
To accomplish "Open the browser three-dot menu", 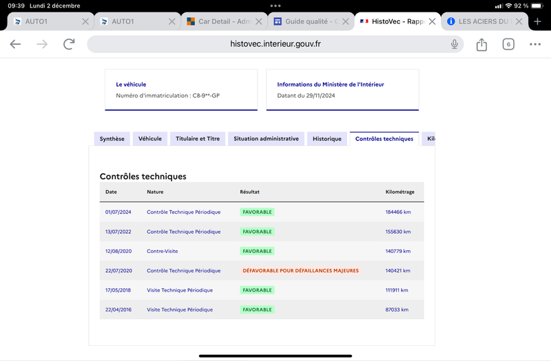I will (535, 44).
